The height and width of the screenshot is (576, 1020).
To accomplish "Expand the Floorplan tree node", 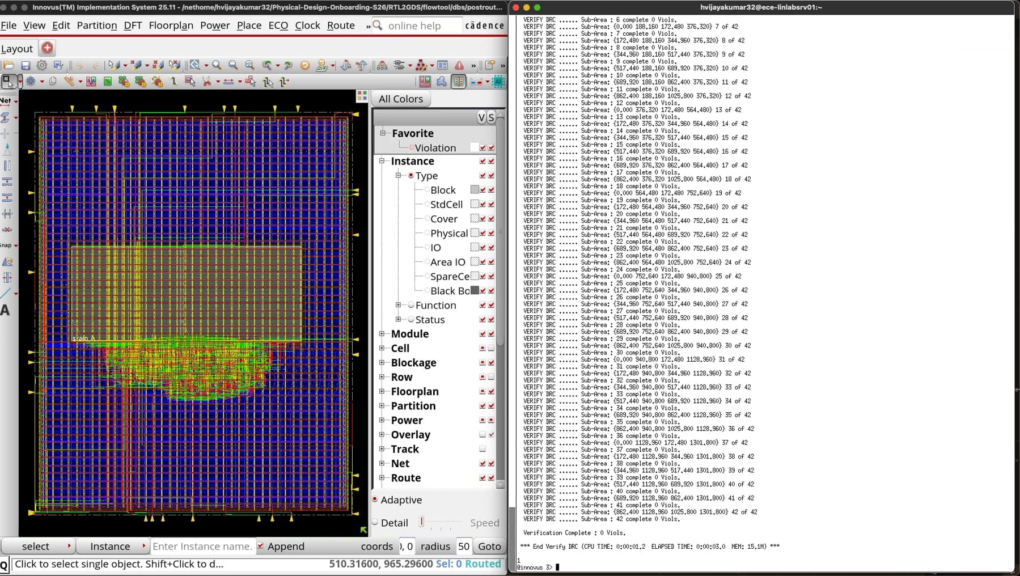I will (382, 391).
